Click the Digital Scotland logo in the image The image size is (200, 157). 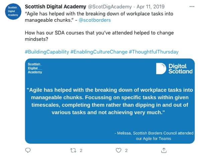click(x=174, y=69)
